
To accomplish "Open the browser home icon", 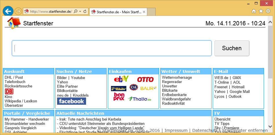I will (x=254, y=11).
